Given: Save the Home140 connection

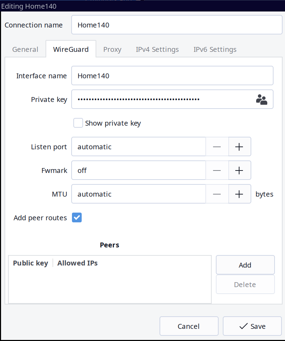Looking at the screenshot, I should point(252,326).
